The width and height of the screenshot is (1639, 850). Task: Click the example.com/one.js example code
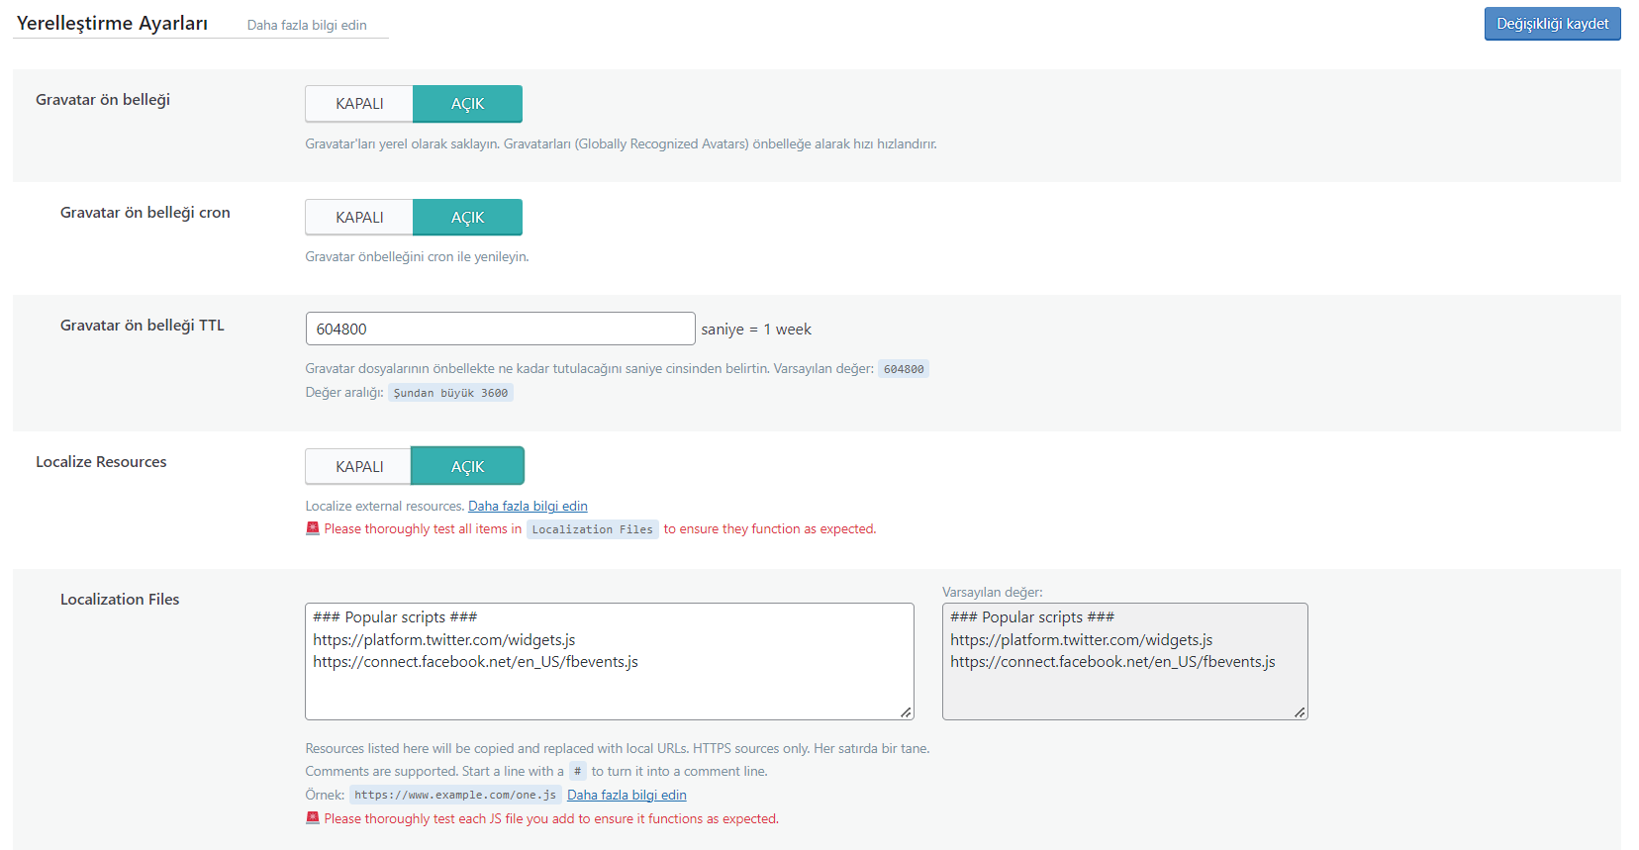point(455,796)
